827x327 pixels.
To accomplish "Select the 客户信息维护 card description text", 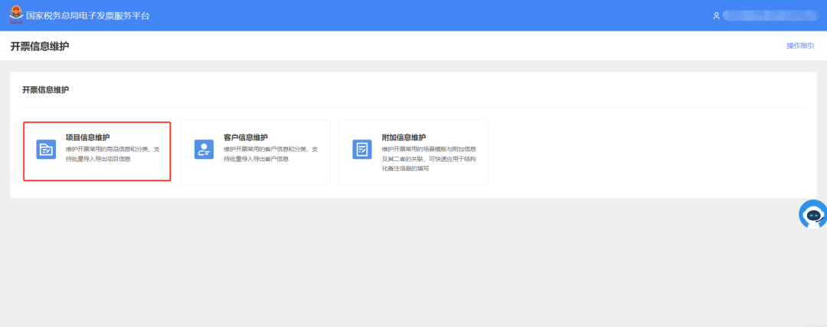I will coord(270,154).
